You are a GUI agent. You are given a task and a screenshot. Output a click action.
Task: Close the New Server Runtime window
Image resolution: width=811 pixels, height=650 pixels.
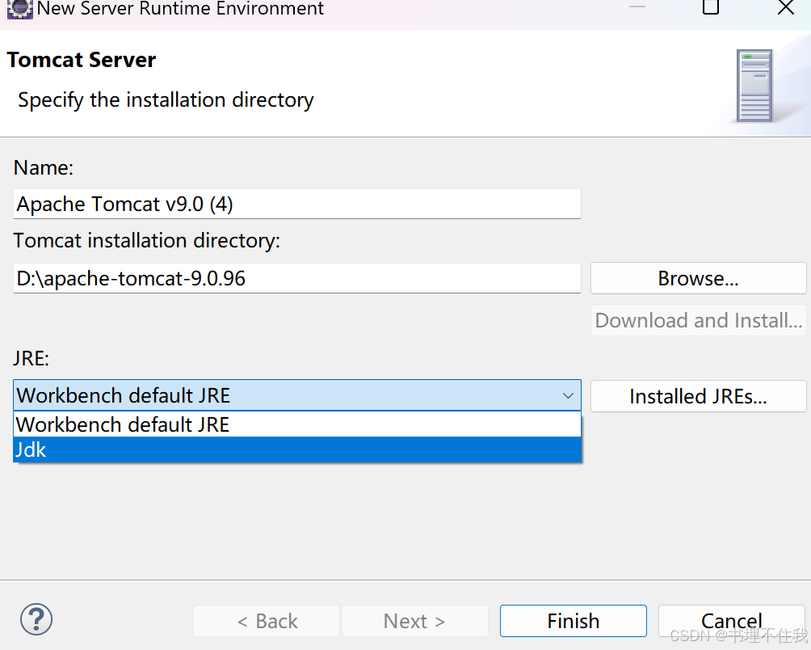(x=786, y=8)
